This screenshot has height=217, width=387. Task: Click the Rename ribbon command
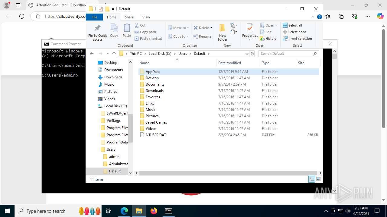202,36
